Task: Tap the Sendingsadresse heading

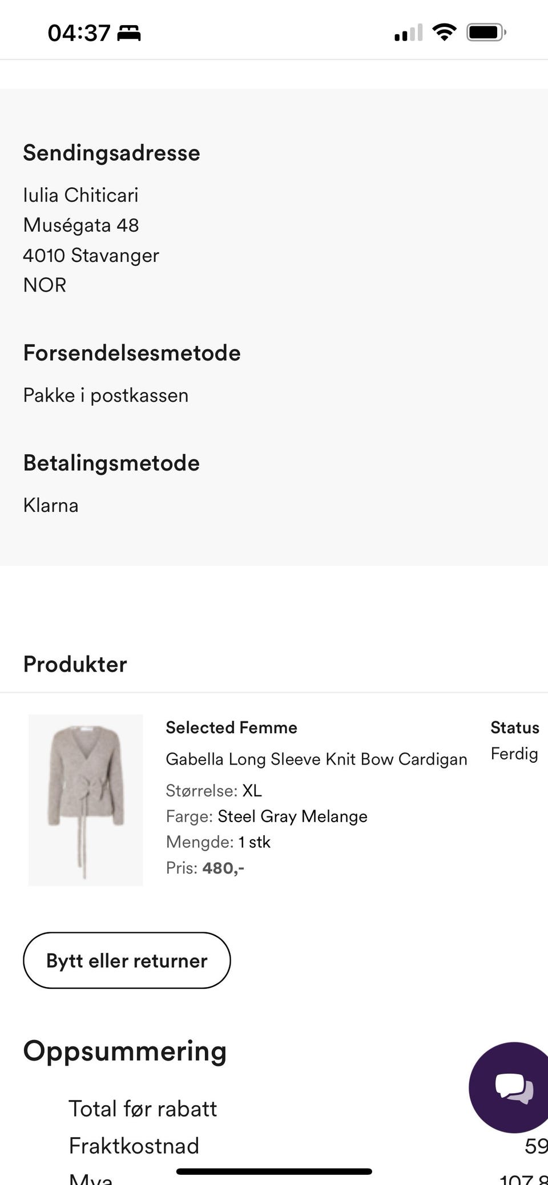Action: pos(111,152)
